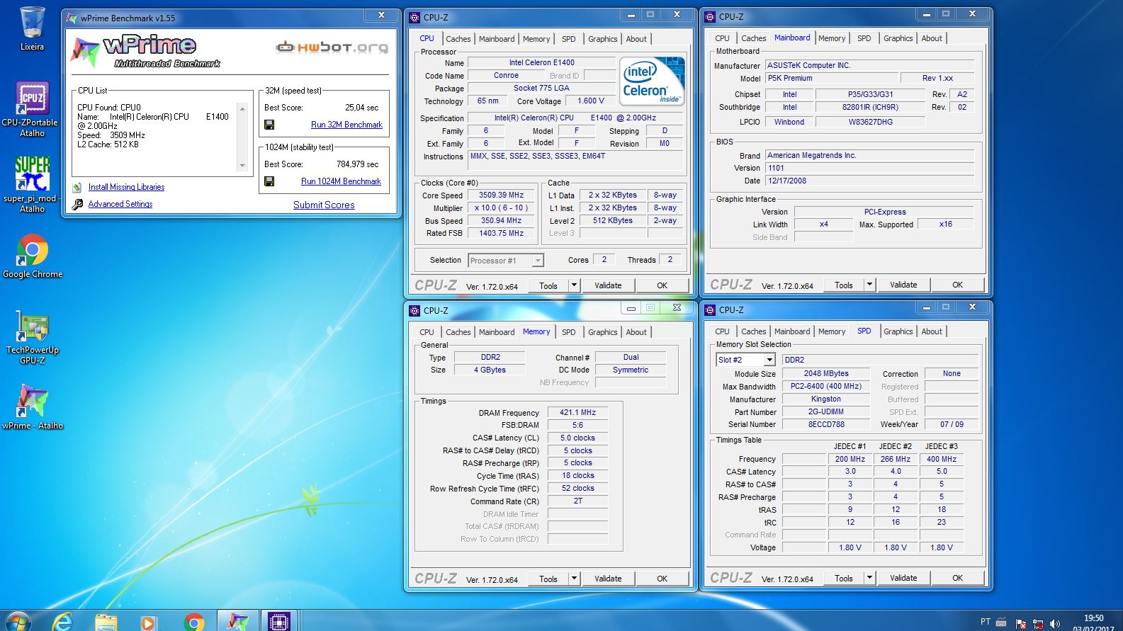
Task: Click the Multiplier value x 10.0 ( 6 - 10 )
Action: (501, 208)
